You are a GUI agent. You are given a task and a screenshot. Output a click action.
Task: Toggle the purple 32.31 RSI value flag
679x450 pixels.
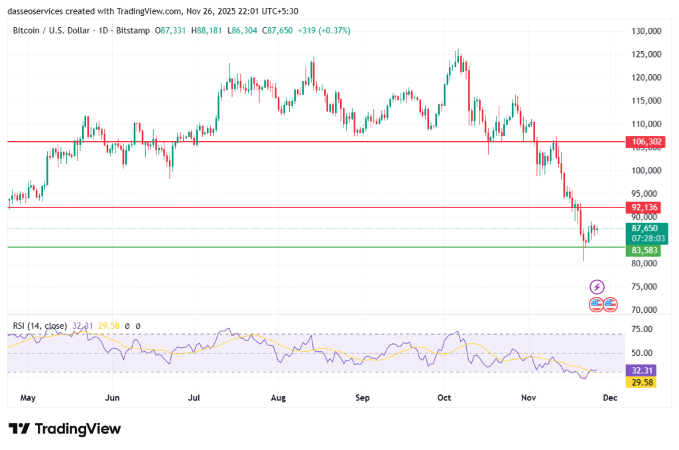coord(643,370)
